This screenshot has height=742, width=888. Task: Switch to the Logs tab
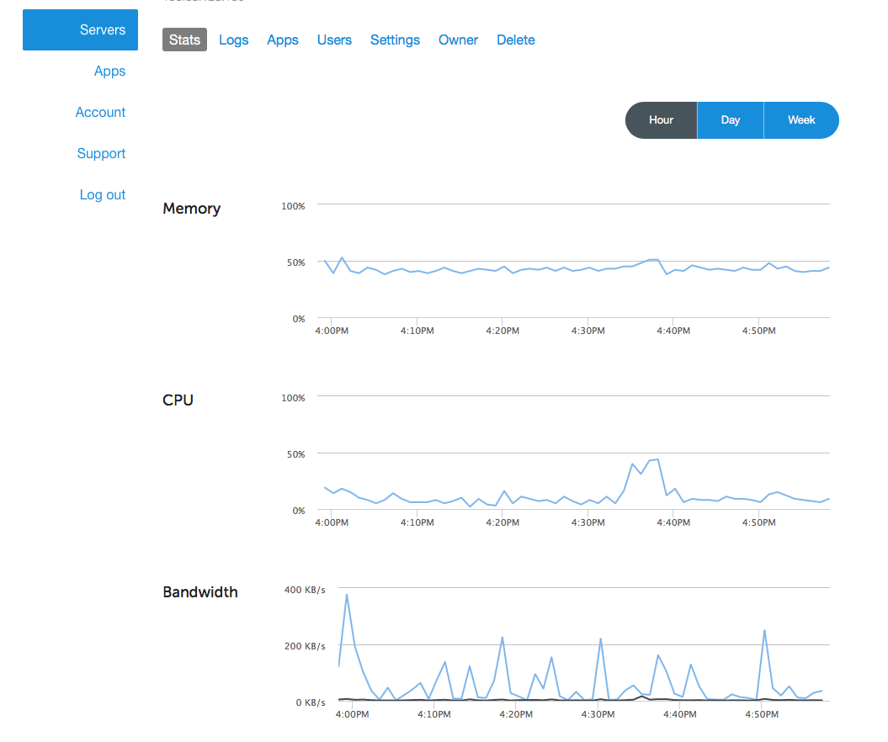coord(234,40)
